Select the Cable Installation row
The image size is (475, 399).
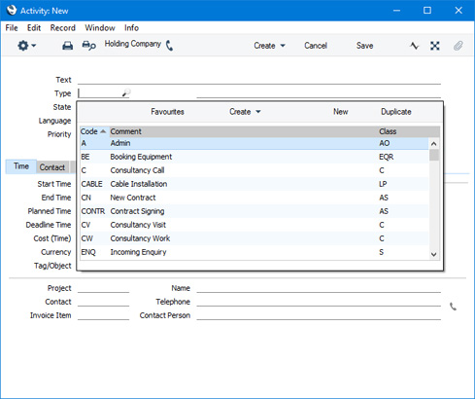tap(254, 184)
